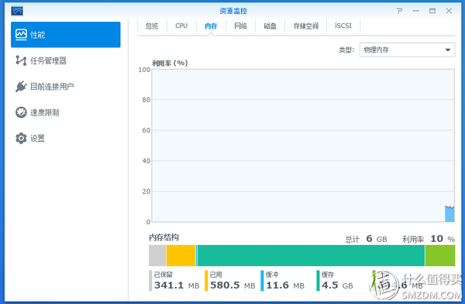Viewport: 465px width, 304px height.
Task: Click the blue usage area in chart
Action: click(449, 214)
